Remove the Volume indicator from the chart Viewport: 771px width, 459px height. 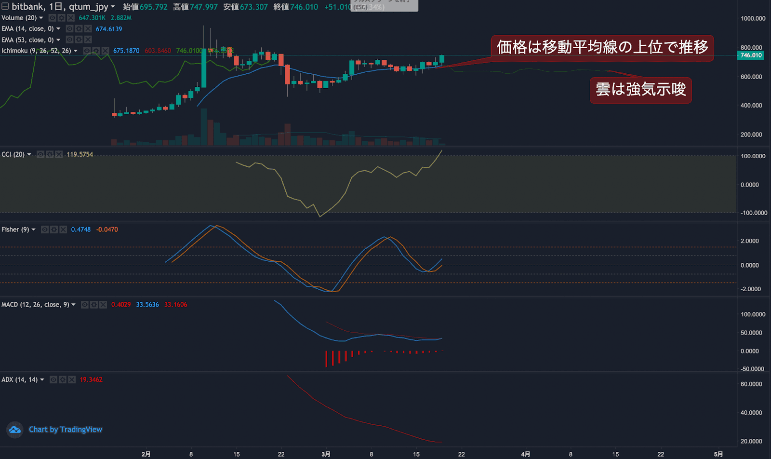(x=71, y=17)
